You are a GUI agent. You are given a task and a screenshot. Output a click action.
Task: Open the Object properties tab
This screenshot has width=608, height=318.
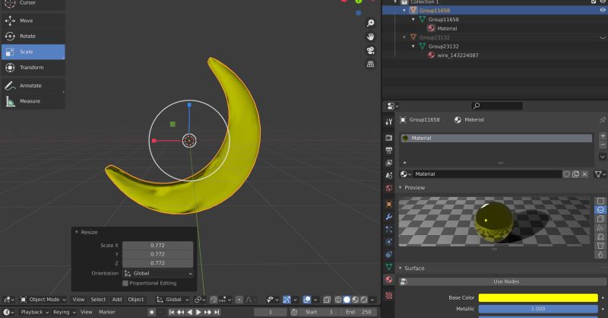[x=389, y=204]
